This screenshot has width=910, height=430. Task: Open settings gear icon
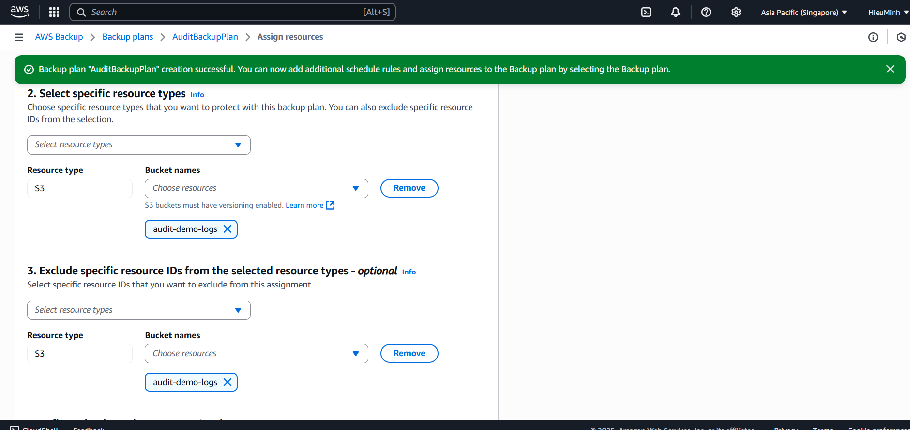[x=736, y=12]
